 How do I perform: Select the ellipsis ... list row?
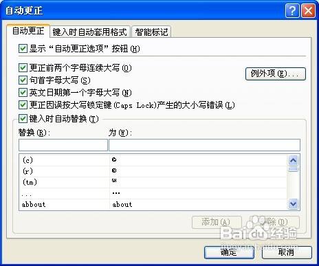[153, 193]
